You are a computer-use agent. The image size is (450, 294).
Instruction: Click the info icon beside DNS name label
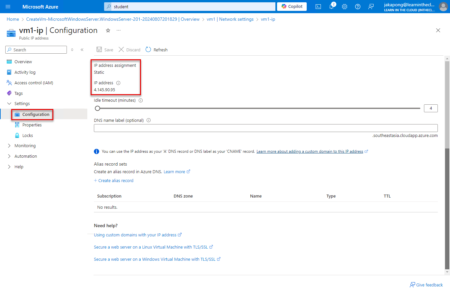(x=149, y=120)
